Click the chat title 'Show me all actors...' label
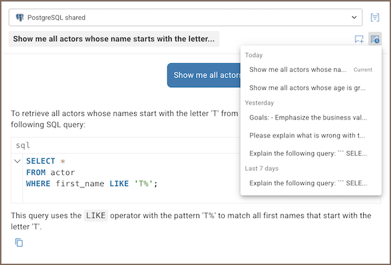Screen dimensions: 391x265 point(114,39)
